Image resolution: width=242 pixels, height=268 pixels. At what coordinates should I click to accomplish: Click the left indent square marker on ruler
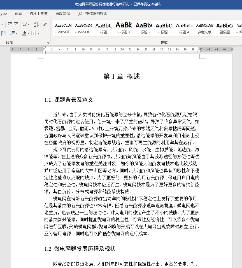[44, 53]
